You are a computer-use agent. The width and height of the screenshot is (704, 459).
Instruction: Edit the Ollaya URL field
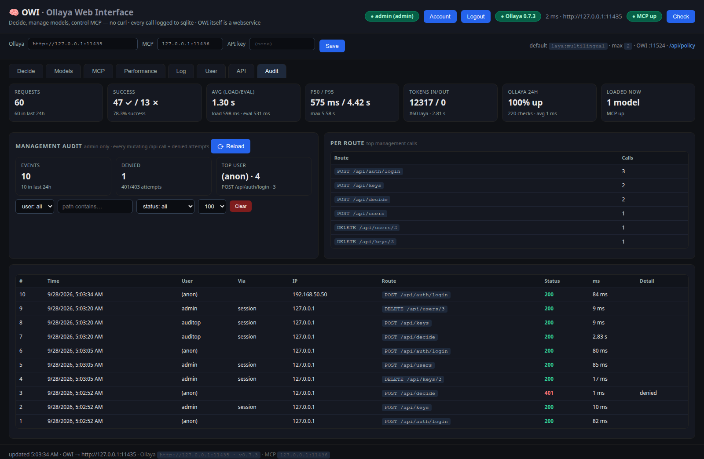coord(83,44)
